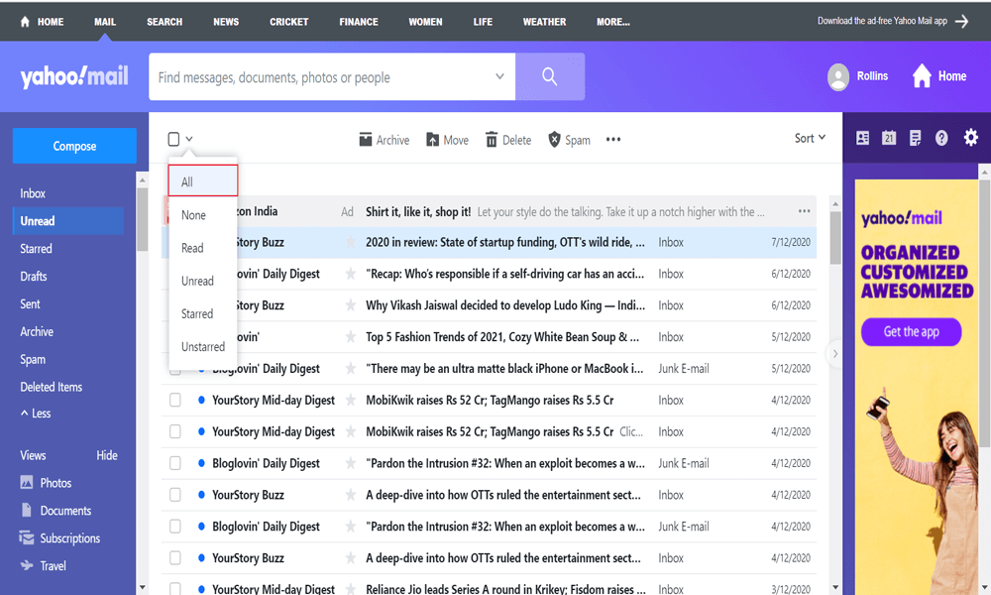Image resolution: width=991 pixels, height=595 pixels.
Task: Mark selected mail as Spam
Action: (x=569, y=139)
